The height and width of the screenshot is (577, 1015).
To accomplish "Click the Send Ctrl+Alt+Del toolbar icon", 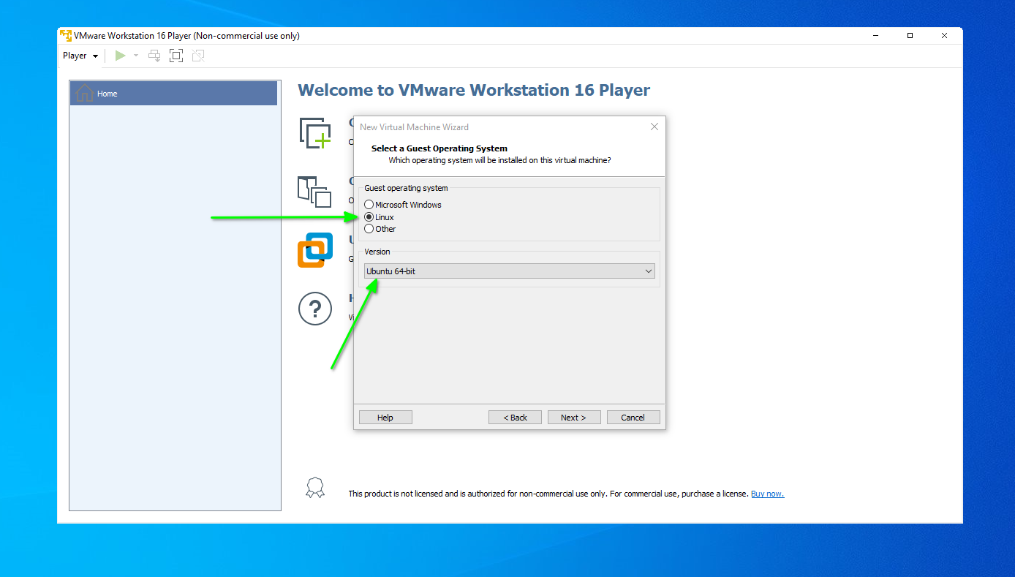I will point(154,55).
